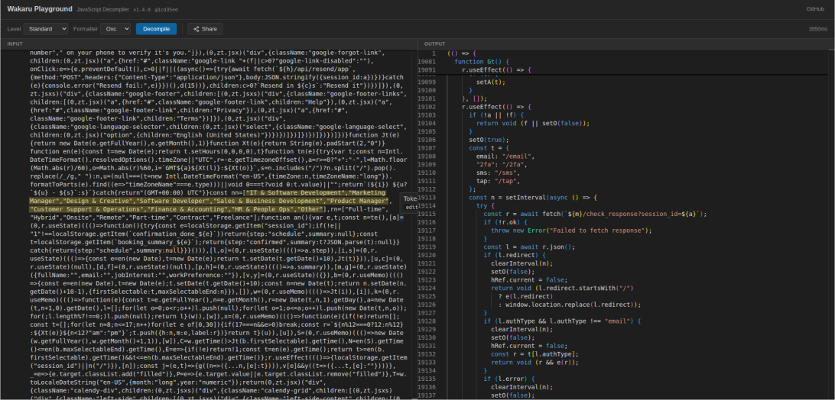Viewport: 835px width, 400px height.
Task: Click the v1.4.0 version label
Action: [142, 10]
